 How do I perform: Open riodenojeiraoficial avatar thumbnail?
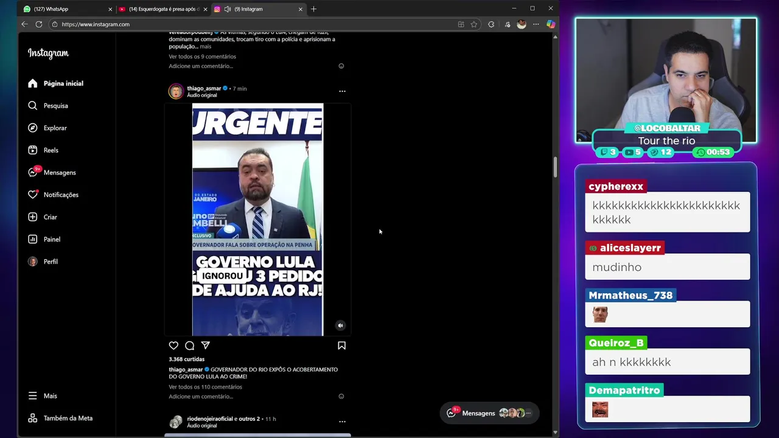[176, 422]
